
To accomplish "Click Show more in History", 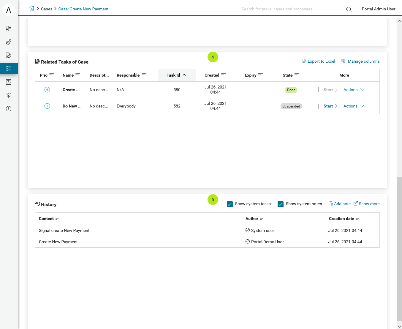I will tap(366, 204).
